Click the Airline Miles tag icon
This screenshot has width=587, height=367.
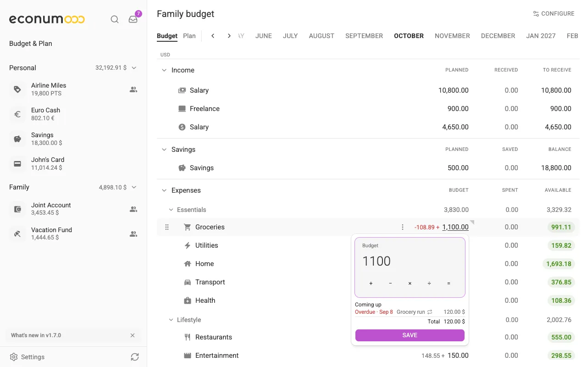pyautogui.click(x=17, y=89)
